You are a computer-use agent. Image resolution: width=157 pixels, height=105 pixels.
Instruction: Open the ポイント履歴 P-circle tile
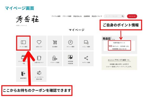(70, 43)
